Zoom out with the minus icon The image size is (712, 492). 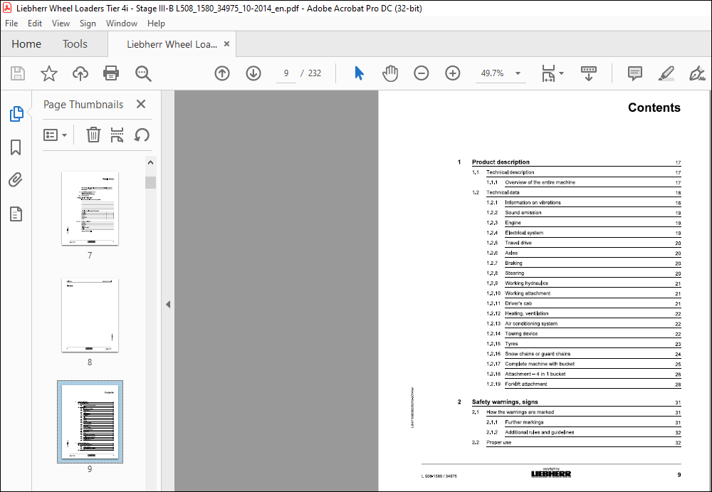[x=422, y=73]
